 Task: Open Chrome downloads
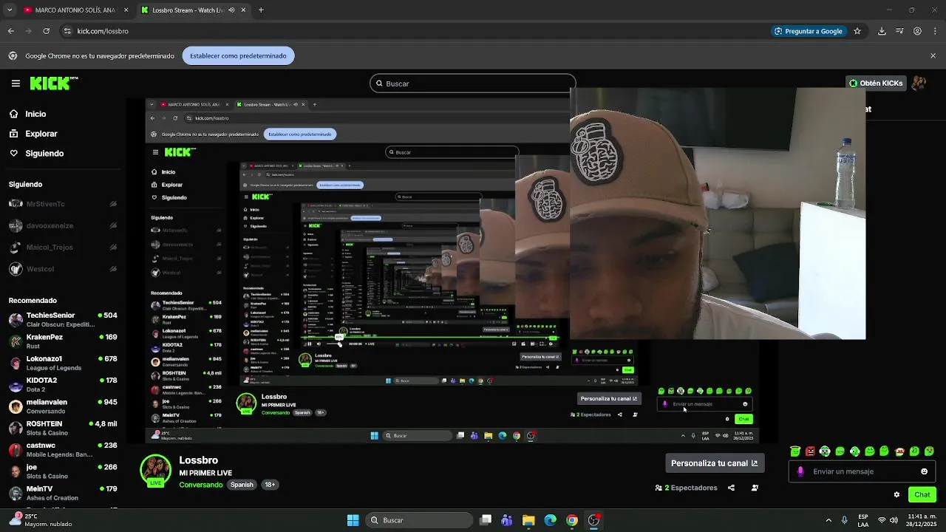[882, 31]
